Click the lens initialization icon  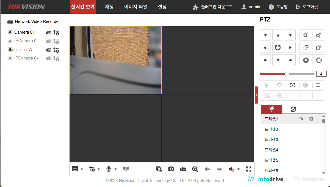coord(305,85)
